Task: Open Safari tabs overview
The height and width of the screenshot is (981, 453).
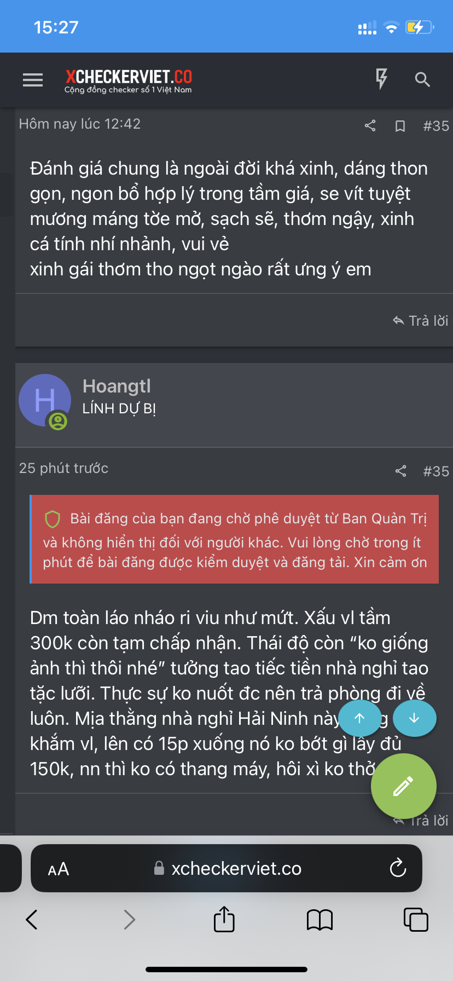Action: pos(416,920)
